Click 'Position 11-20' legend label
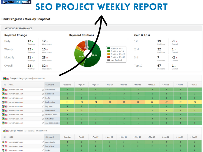Screen dimensions: 203x152 coord(118,54)
